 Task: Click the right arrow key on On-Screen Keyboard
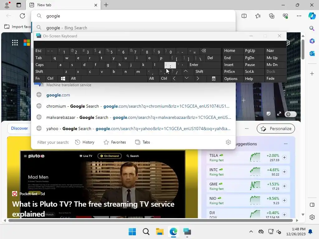[x=198, y=78]
